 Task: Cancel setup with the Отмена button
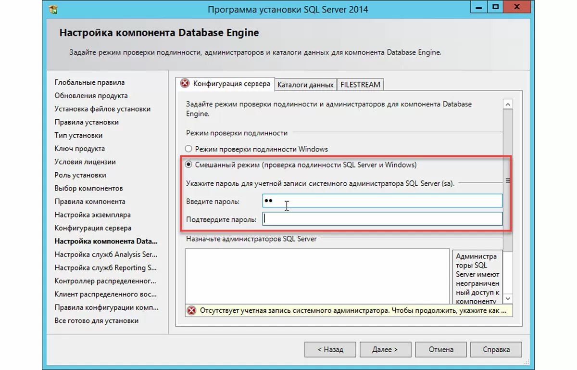tap(440, 349)
